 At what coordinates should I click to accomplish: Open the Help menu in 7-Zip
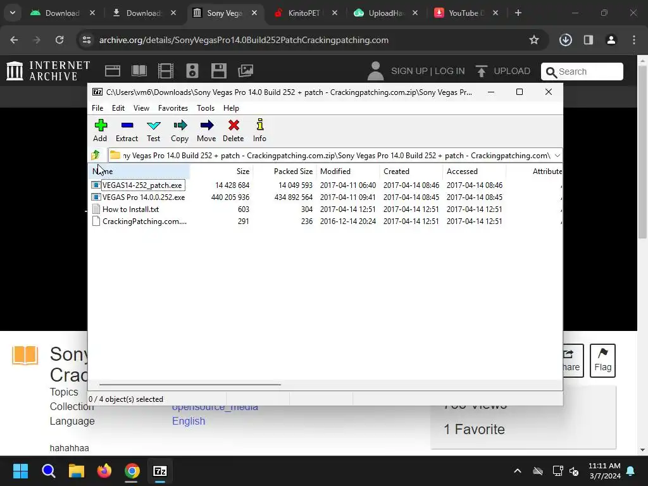(231, 108)
